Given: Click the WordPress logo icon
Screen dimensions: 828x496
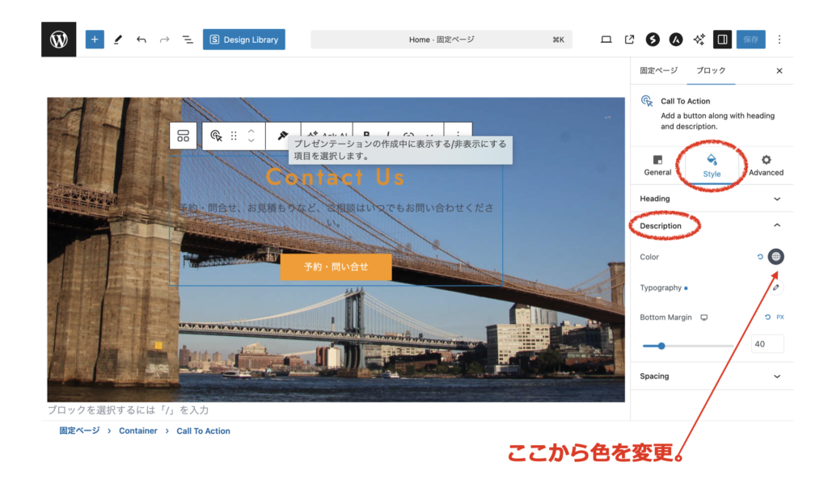Looking at the screenshot, I should pos(58,39).
